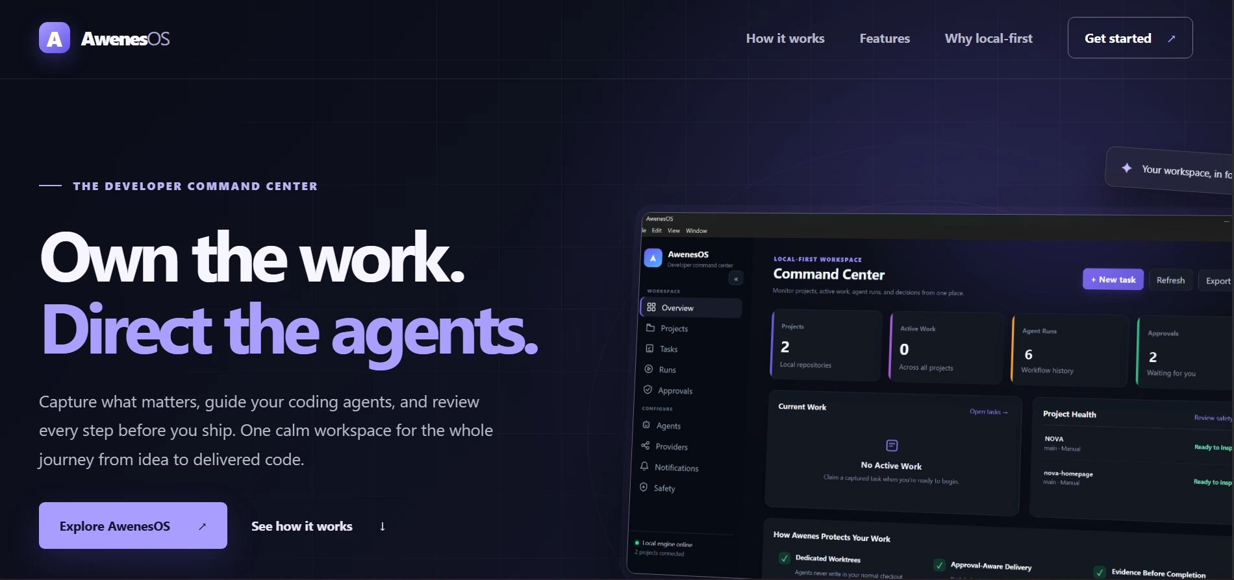Click the Providers icon in sidebar
This screenshot has width=1234, height=580.
(x=646, y=446)
